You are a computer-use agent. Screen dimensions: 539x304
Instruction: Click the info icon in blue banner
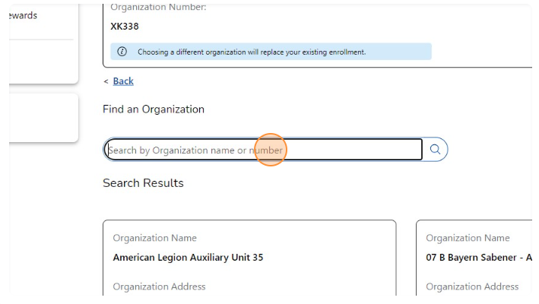point(122,52)
